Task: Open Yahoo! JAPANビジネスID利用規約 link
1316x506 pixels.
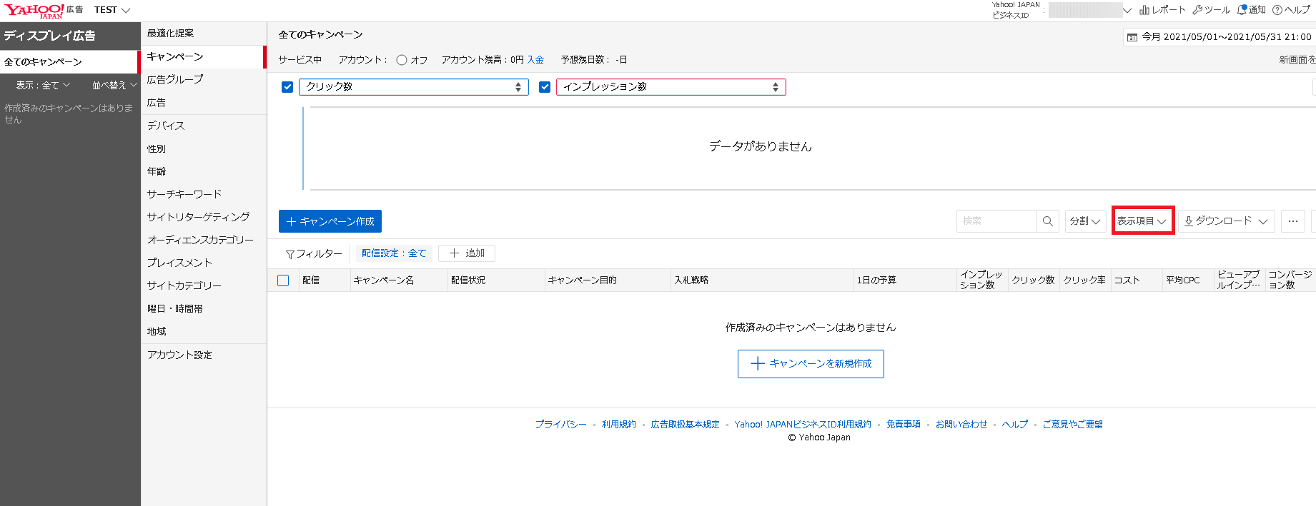Action: (803, 424)
